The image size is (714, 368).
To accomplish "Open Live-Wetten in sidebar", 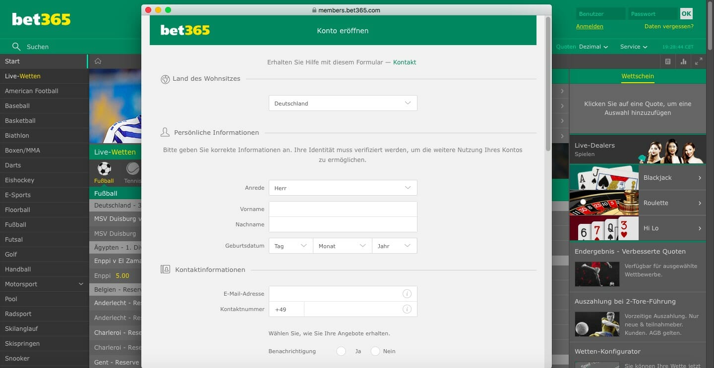I will pos(44,76).
